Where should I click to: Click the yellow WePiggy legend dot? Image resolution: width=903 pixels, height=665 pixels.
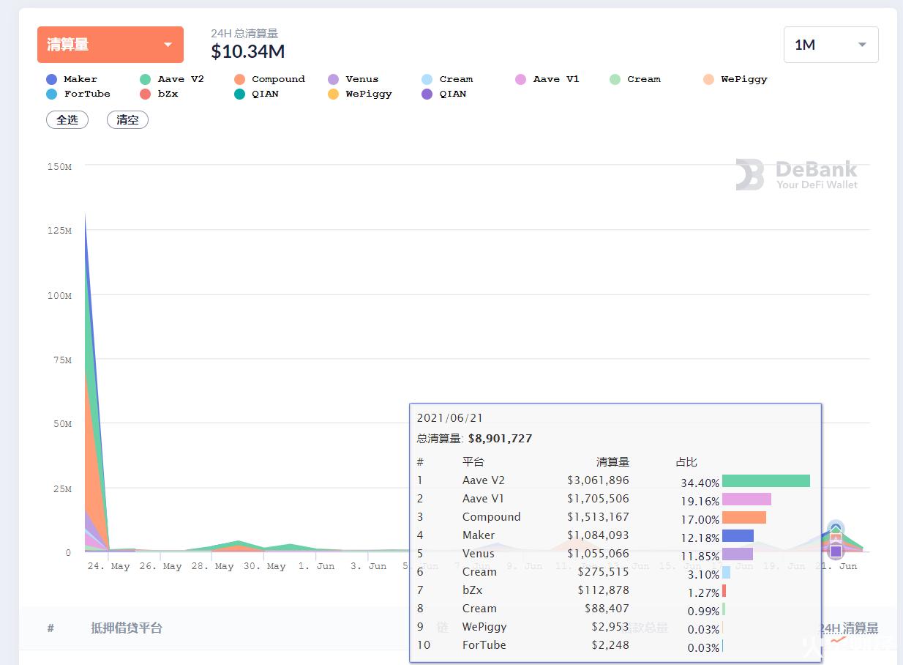click(x=333, y=94)
